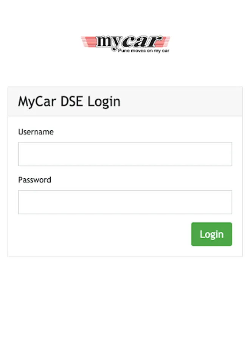250x340 pixels.
Task: Click the word "MyCar" in the panel heading
Action: [x=37, y=102]
